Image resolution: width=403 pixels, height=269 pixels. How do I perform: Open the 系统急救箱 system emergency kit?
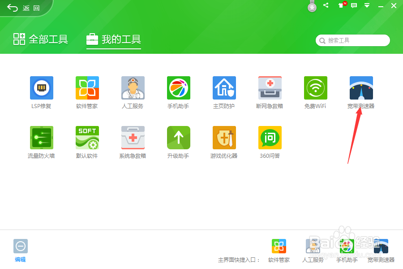(x=133, y=138)
